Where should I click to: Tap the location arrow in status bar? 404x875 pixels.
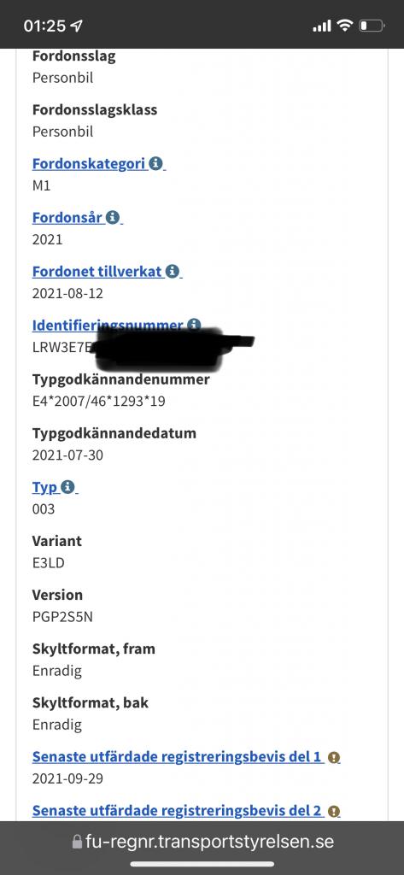77,26
